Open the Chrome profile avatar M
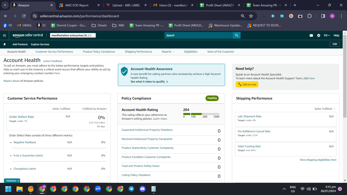Viewport: 347px width, 195px height. click(x=332, y=16)
